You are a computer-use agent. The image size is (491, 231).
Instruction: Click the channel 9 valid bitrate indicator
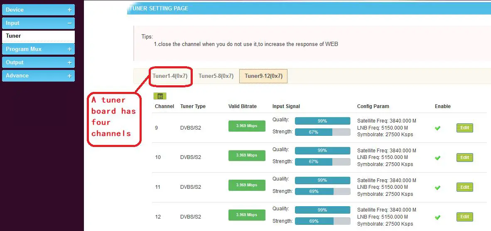[247, 126]
